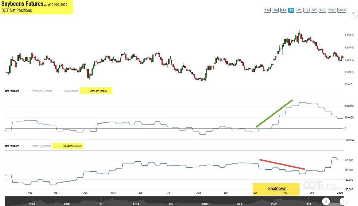Grab the left navigator range handle

tap(326, 202)
